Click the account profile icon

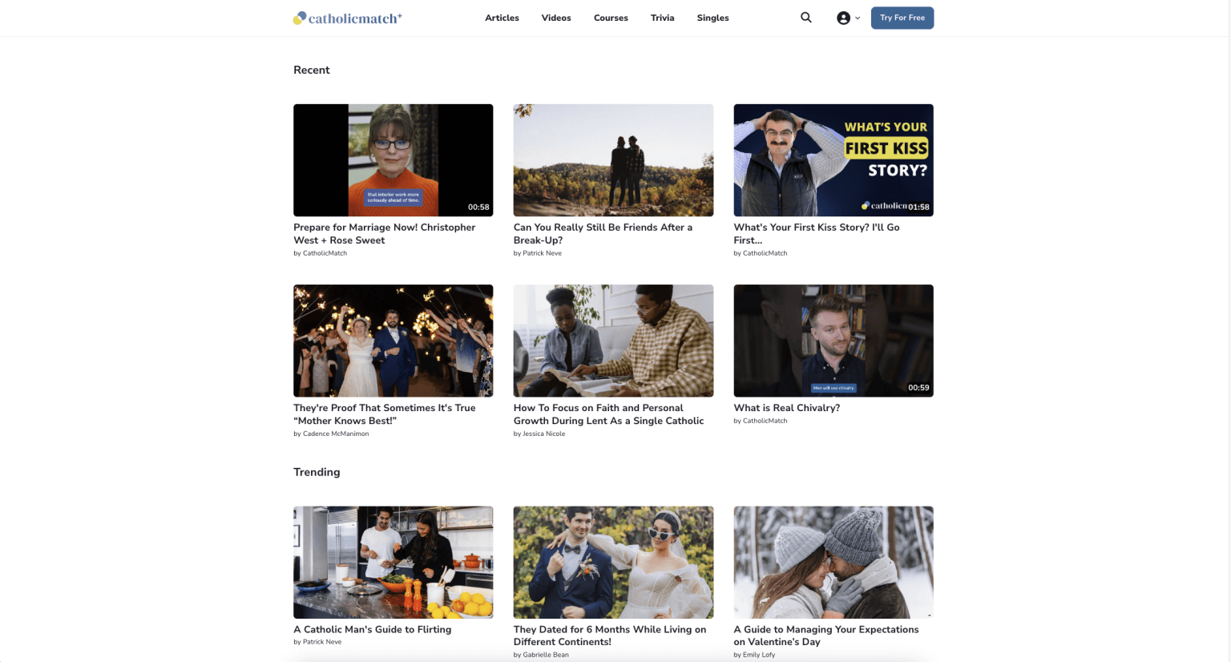843,17
